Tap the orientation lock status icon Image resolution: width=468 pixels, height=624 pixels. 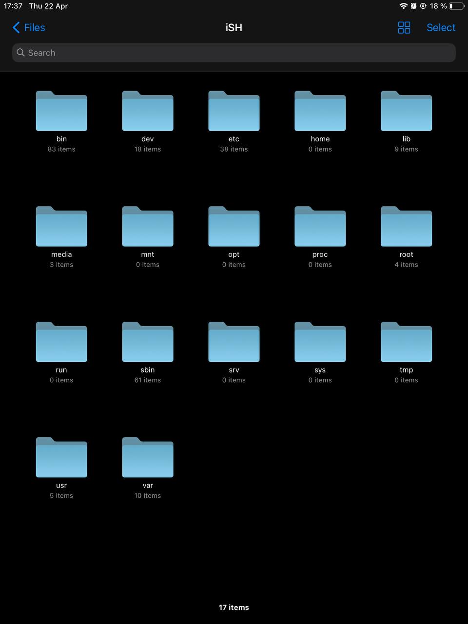(x=423, y=6)
